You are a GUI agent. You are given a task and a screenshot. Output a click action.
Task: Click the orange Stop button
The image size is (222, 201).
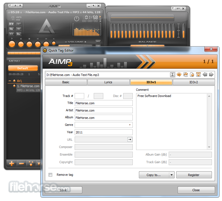(29, 44)
